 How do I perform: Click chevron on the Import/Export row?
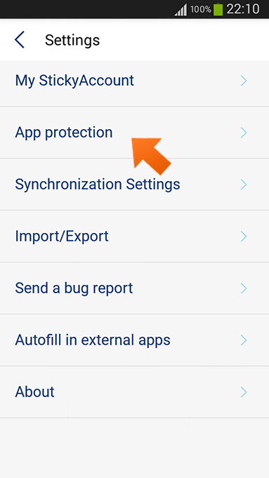[x=244, y=237]
